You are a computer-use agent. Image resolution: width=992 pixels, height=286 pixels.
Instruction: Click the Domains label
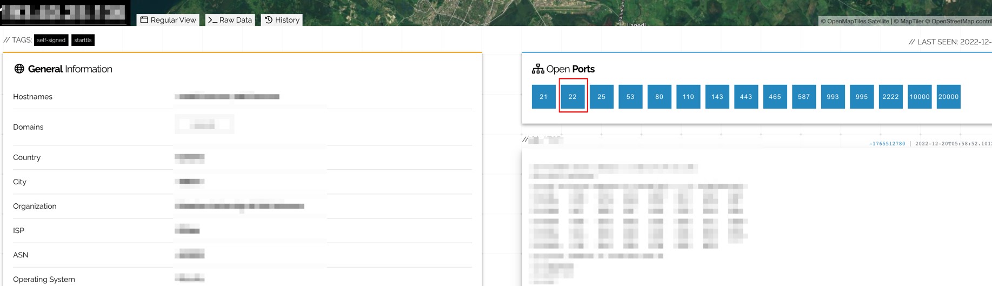(28, 127)
